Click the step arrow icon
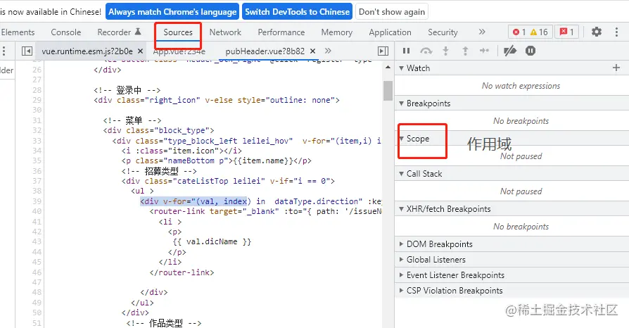629x328 pixels. [x=484, y=51]
